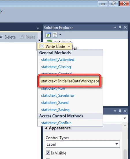Pin the Properties panel
The height and width of the screenshot is (159, 130).
pyautogui.click(x=120, y=111)
